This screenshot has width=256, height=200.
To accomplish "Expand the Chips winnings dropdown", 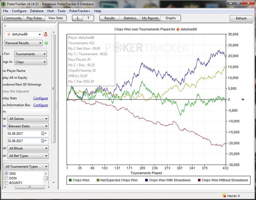I will 30,62.
